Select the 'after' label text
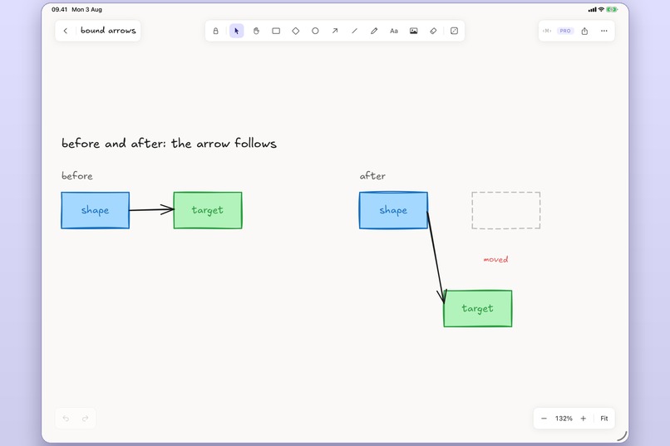The width and height of the screenshot is (670, 446). [372, 175]
